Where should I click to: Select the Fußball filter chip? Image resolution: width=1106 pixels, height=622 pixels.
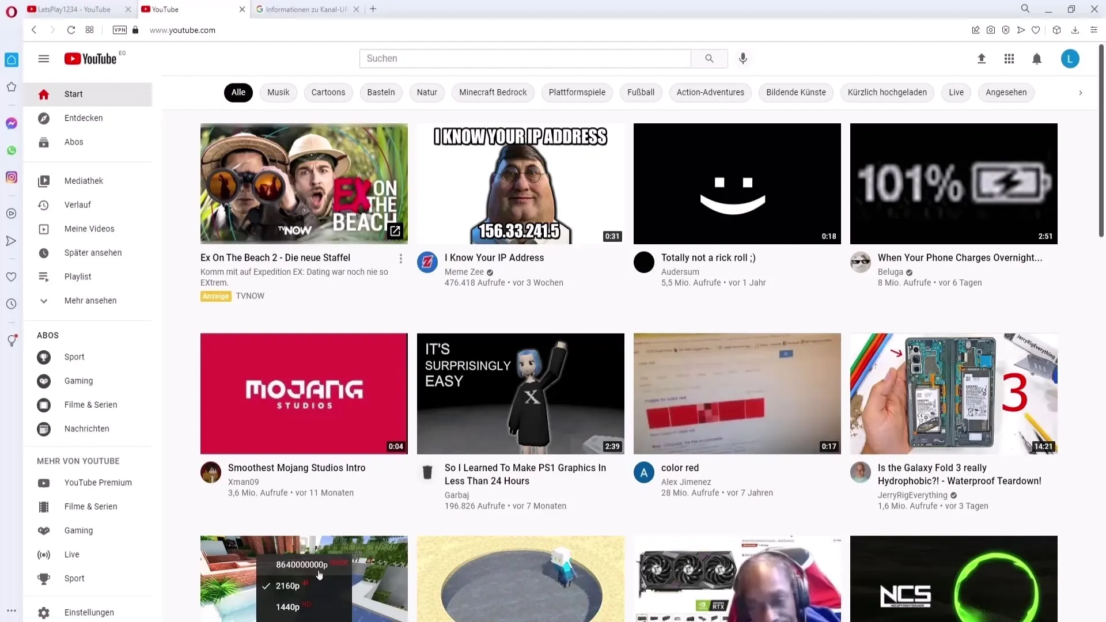click(641, 93)
